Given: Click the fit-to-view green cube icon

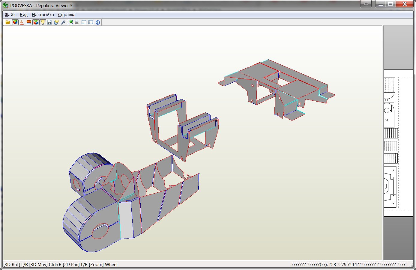Looking at the screenshot, I should pyautogui.click(x=70, y=22).
